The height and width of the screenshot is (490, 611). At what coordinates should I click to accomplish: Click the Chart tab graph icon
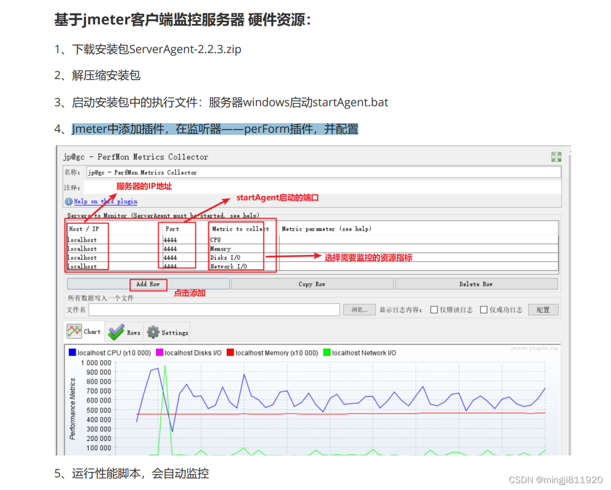74,331
